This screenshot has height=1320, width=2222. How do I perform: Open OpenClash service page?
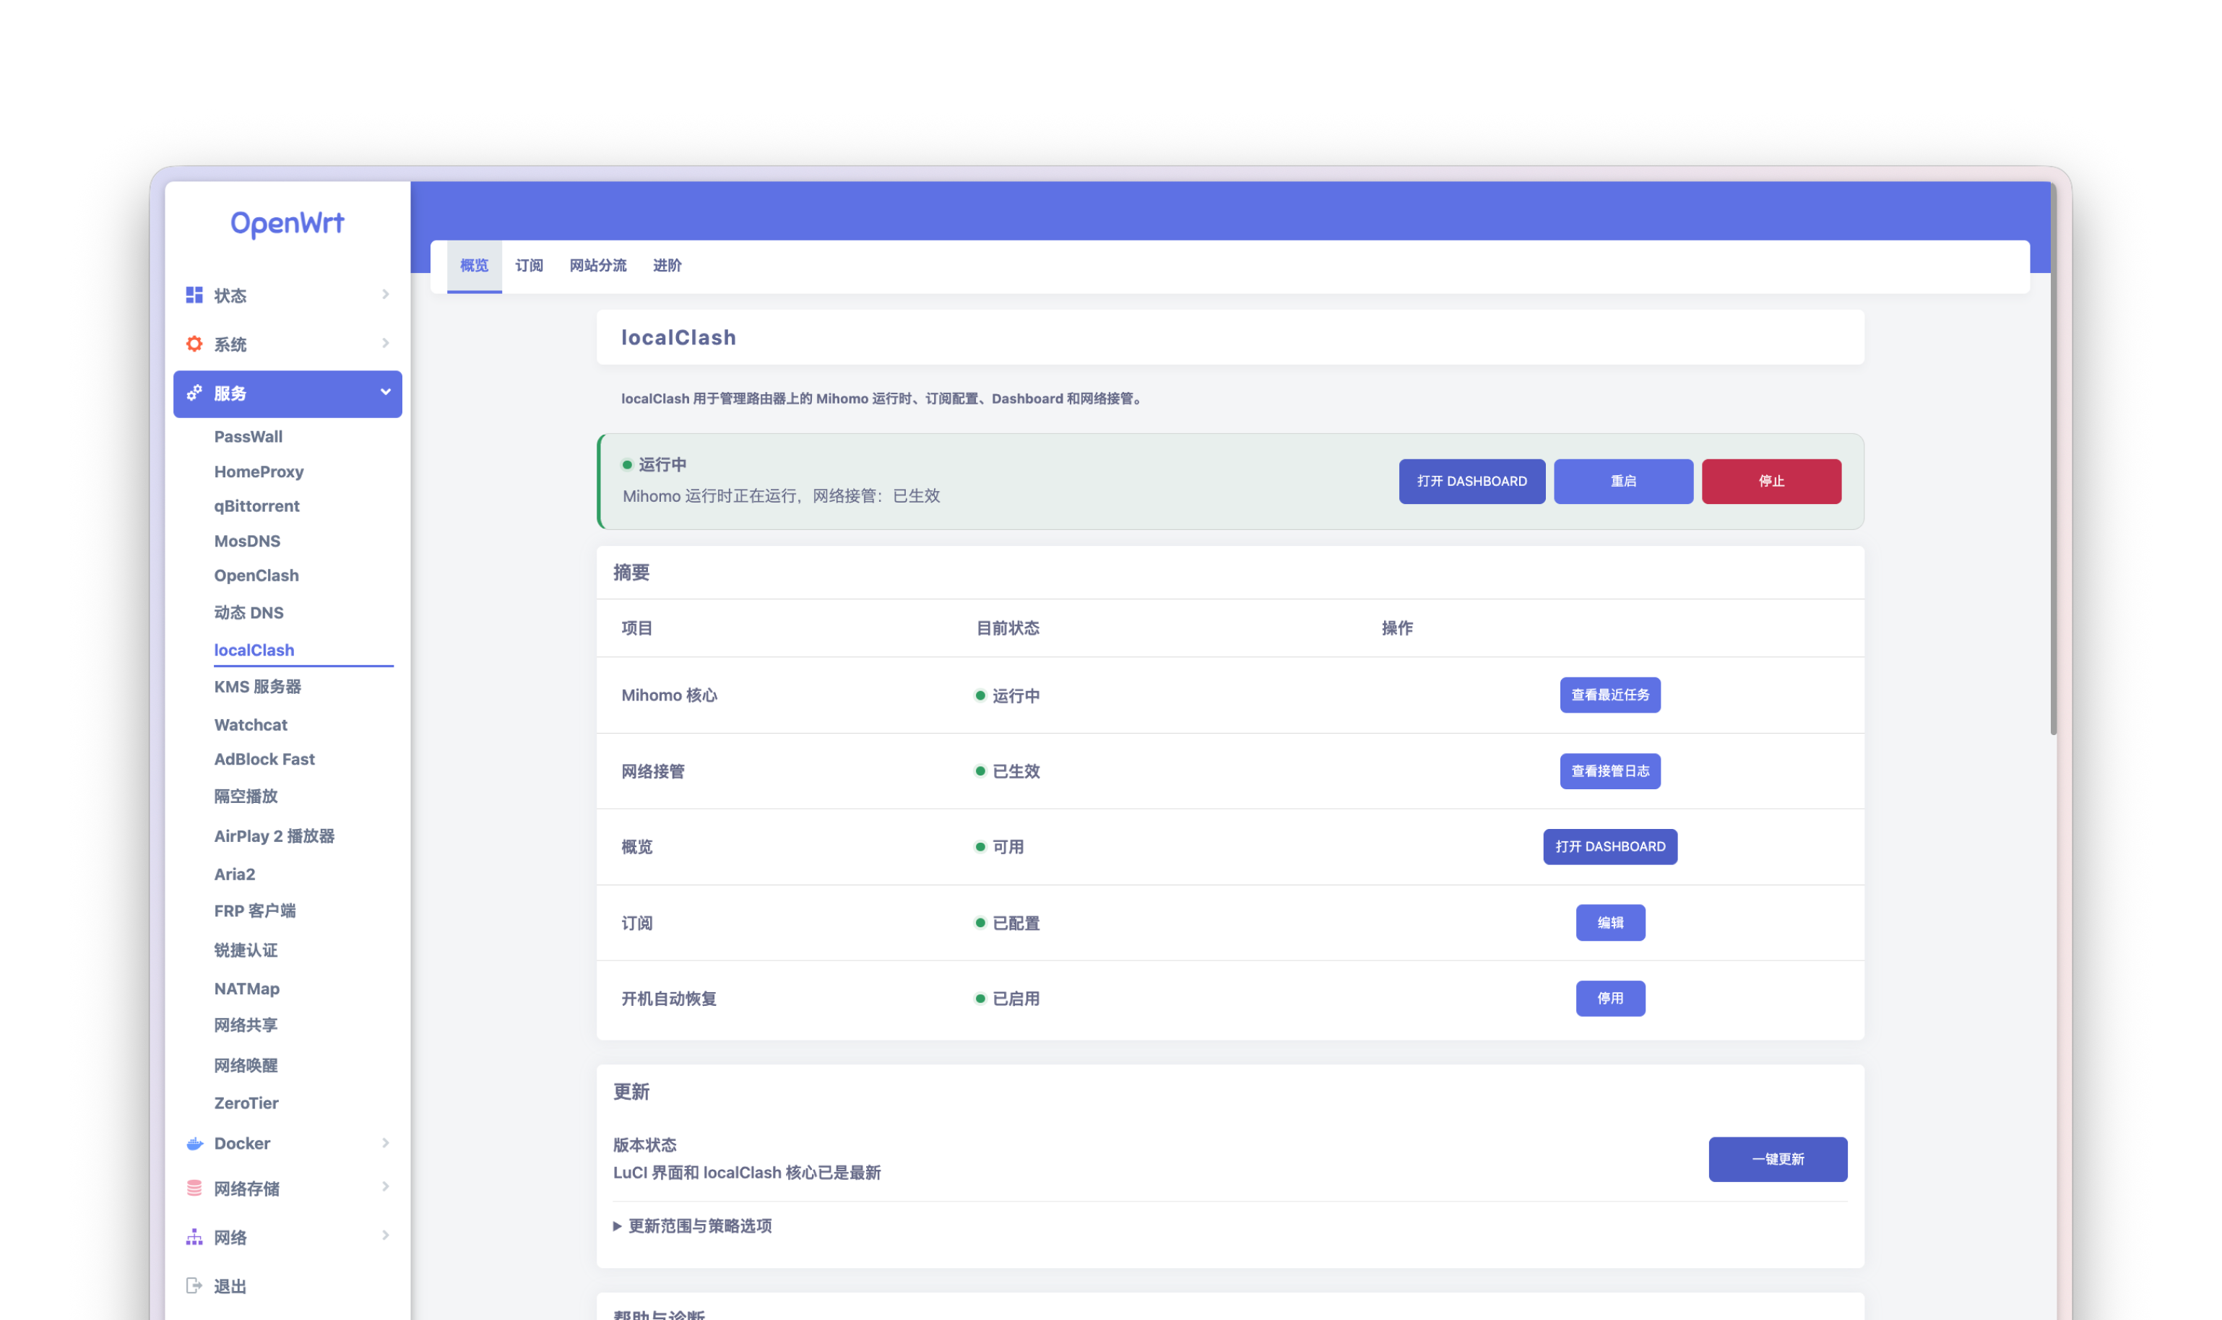(256, 576)
